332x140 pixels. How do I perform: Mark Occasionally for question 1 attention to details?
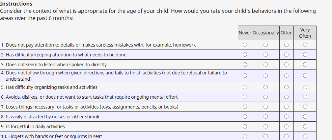[265, 45]
